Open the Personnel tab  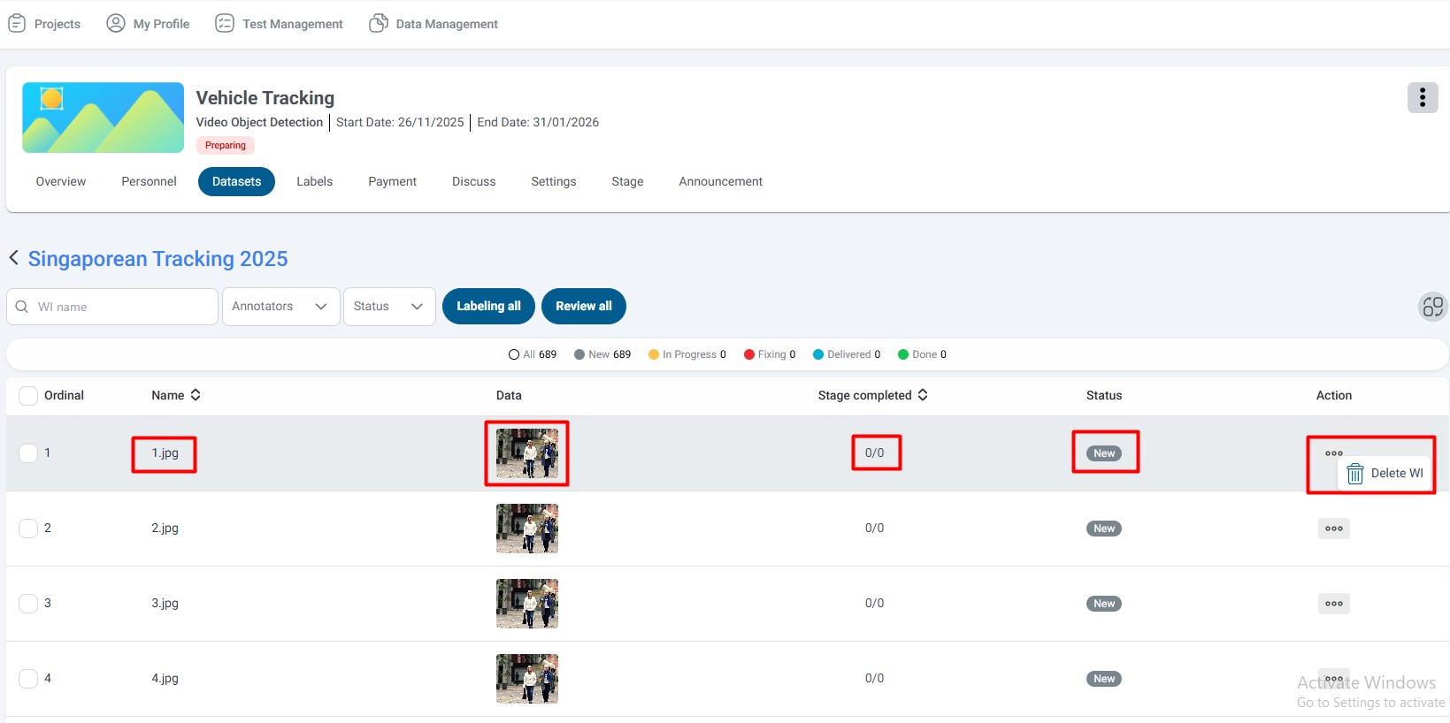(149, 181)
